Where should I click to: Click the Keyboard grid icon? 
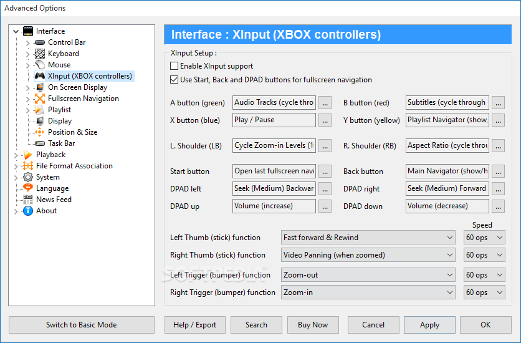click(x=39, y=54)
